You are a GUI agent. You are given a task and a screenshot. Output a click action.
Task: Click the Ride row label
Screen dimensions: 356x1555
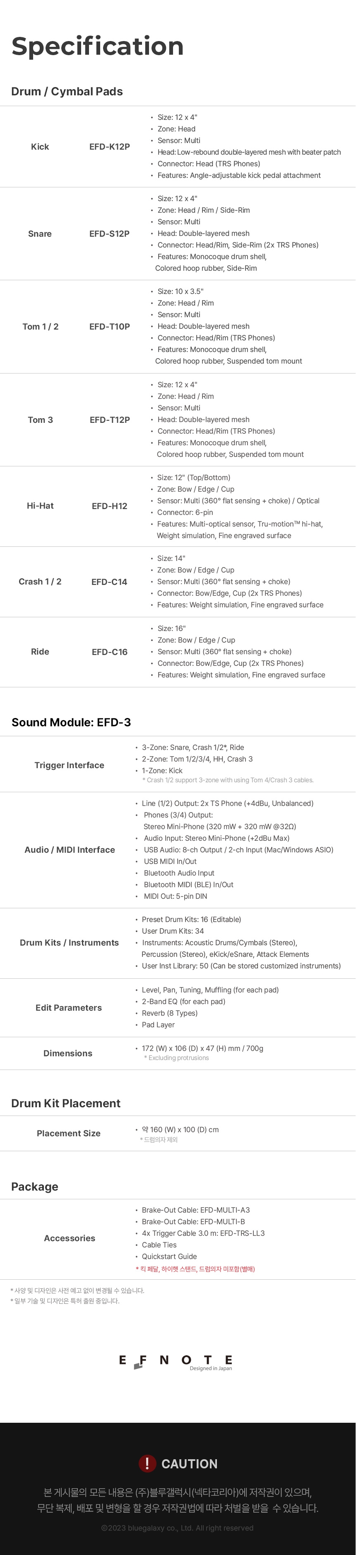click(x=40, y=652)
